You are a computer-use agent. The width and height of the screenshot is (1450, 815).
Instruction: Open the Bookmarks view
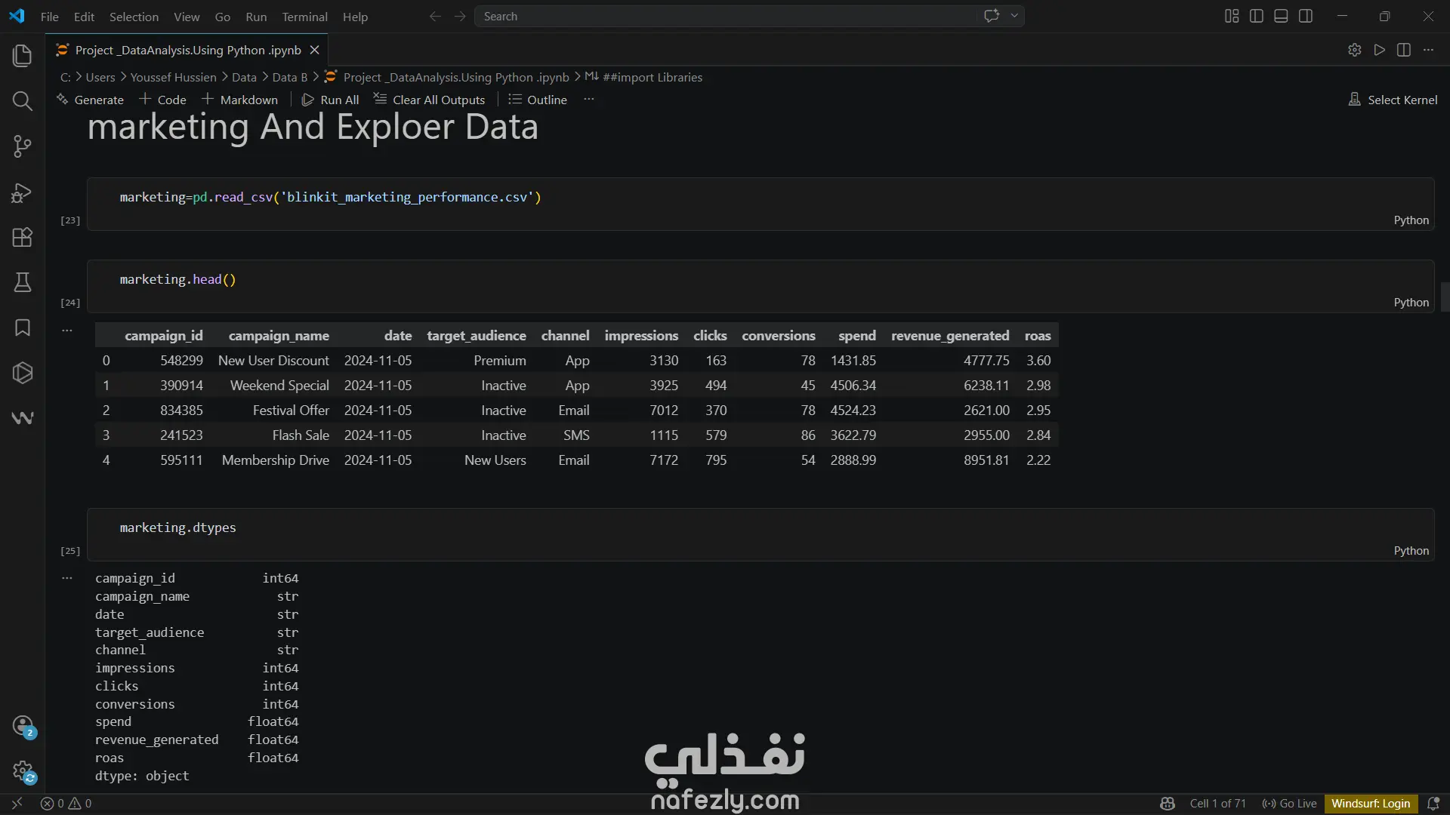[23, 328]
